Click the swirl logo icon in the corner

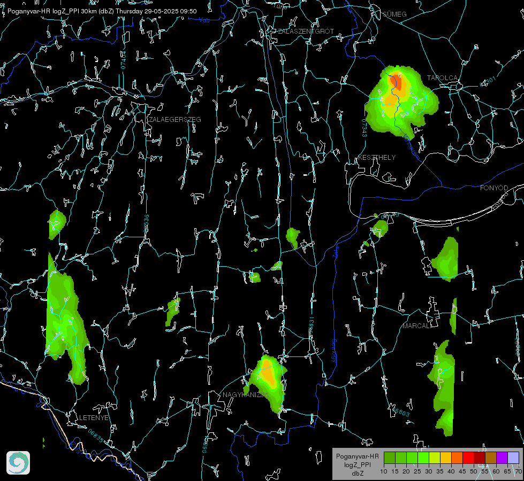click(18, 463)
